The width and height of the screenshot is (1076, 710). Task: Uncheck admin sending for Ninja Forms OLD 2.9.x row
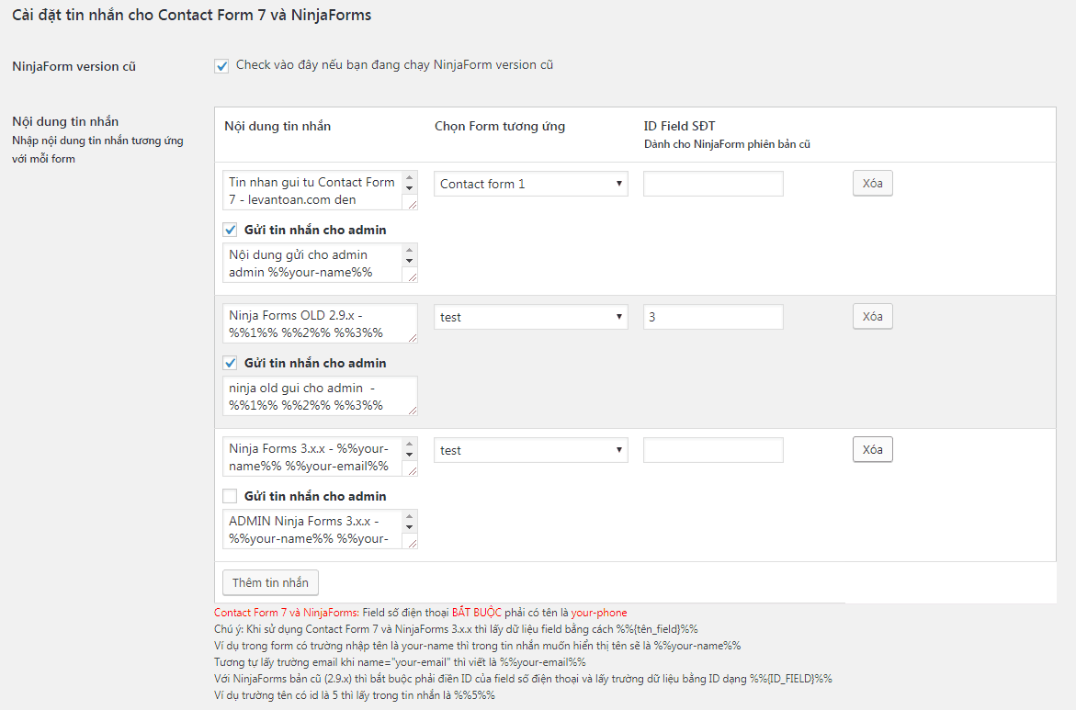229,362
